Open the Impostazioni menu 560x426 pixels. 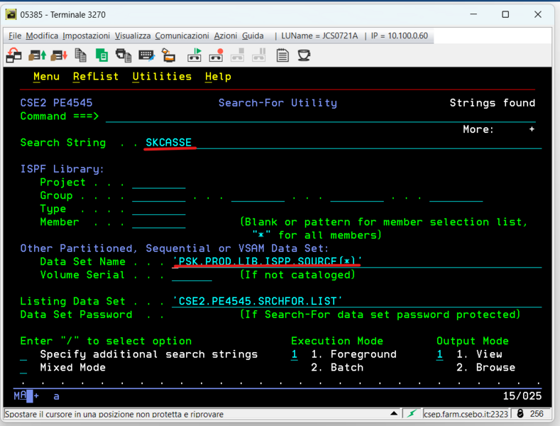click(x=86, y=35)
